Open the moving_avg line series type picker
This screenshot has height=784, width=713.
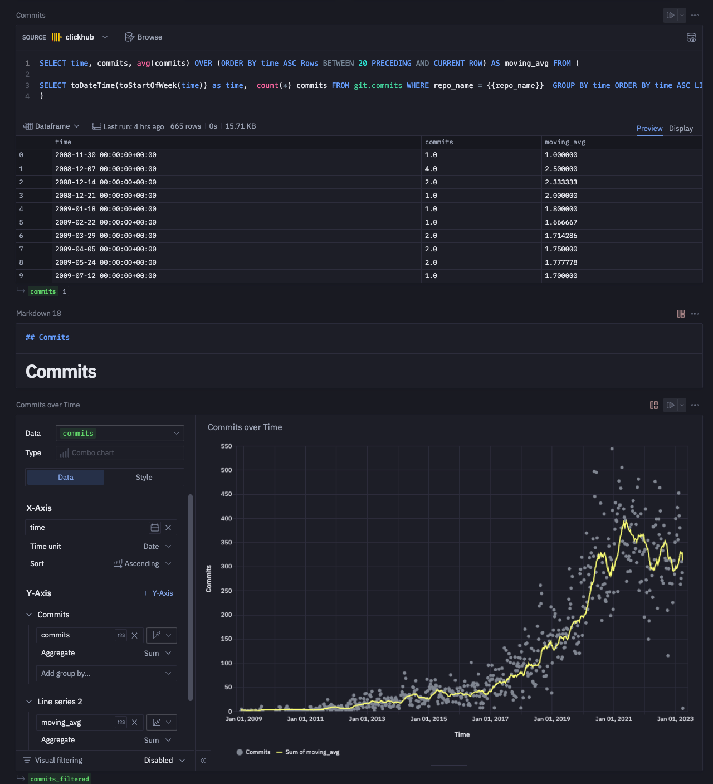[x=162, y=722]
